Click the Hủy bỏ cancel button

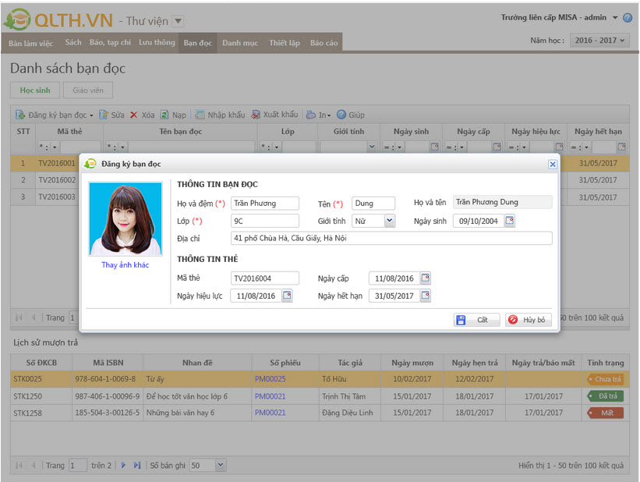(529, 320)
